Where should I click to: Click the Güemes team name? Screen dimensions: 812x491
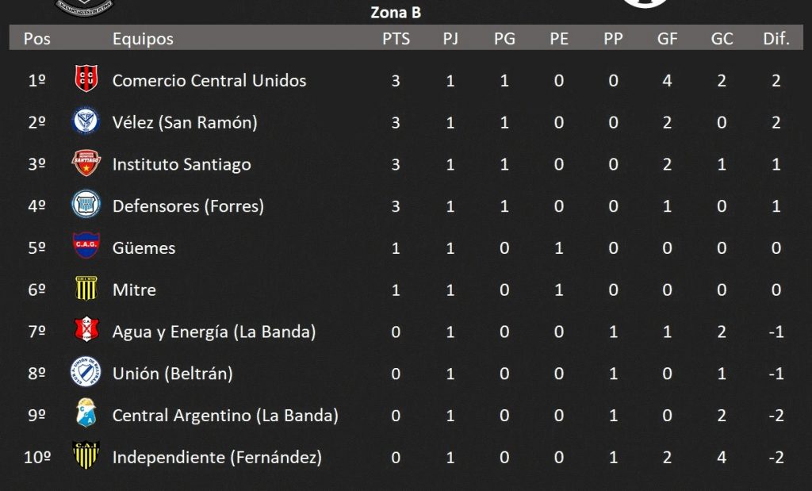(x=144, y=247)
